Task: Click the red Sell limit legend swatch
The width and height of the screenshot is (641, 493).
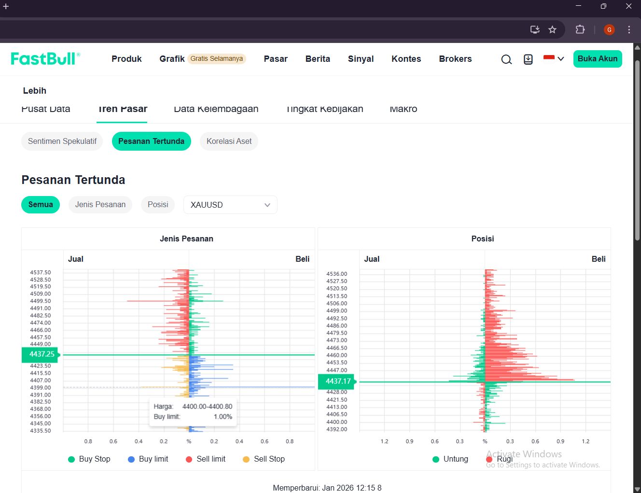Action: coord(189,459)
